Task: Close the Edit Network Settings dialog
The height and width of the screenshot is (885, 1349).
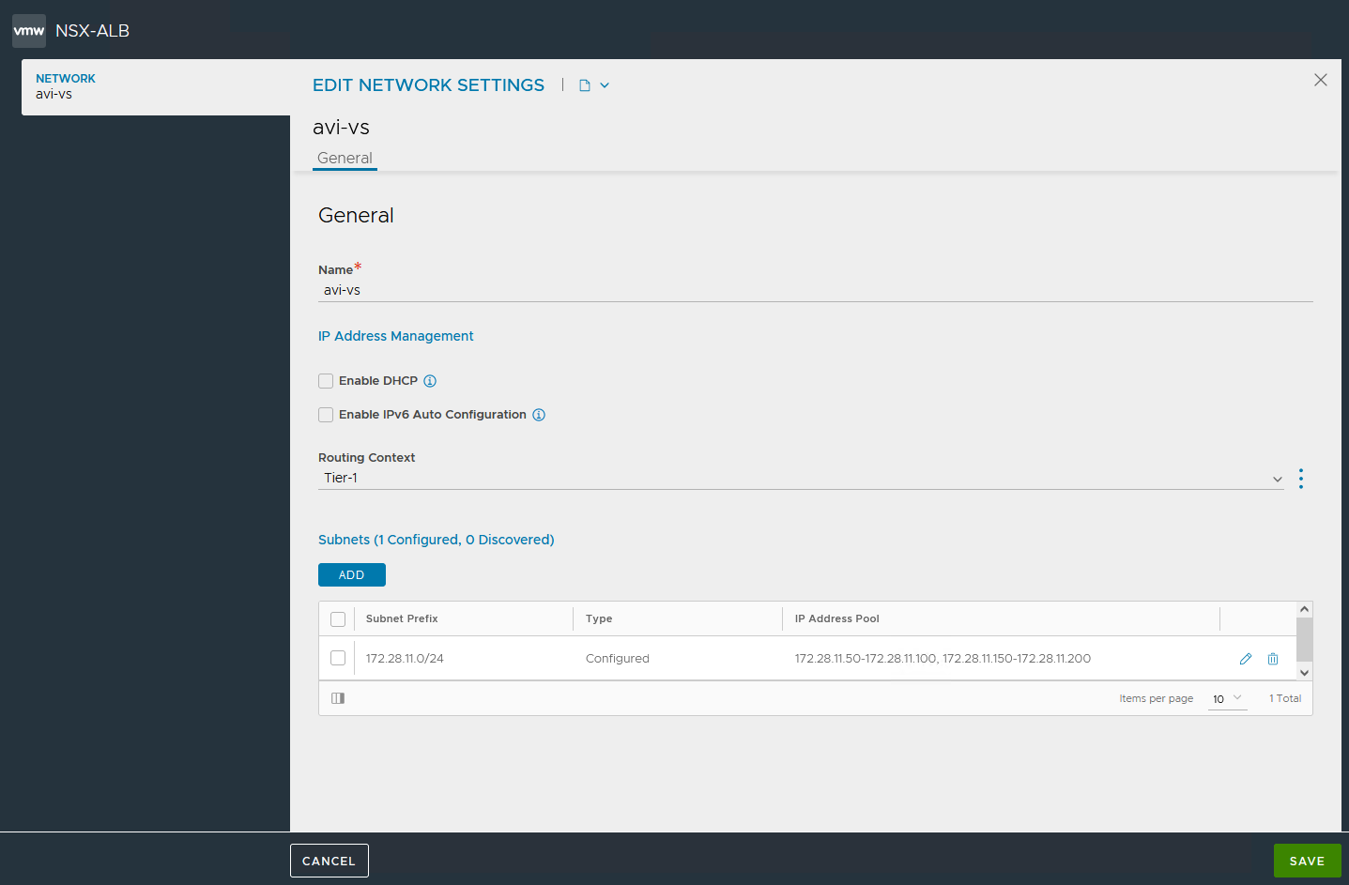Action: click(1321, 80)
